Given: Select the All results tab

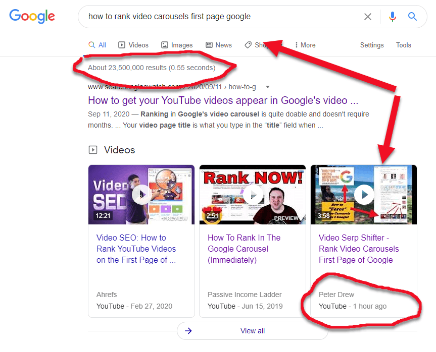Looking at the screenshot, I should coord(97,45).
